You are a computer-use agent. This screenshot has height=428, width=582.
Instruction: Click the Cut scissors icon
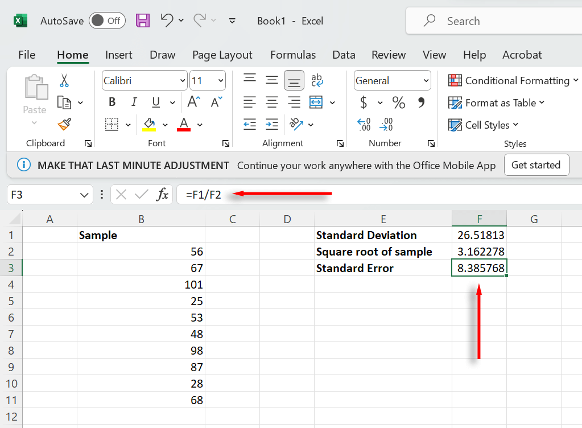click(64, 81)
